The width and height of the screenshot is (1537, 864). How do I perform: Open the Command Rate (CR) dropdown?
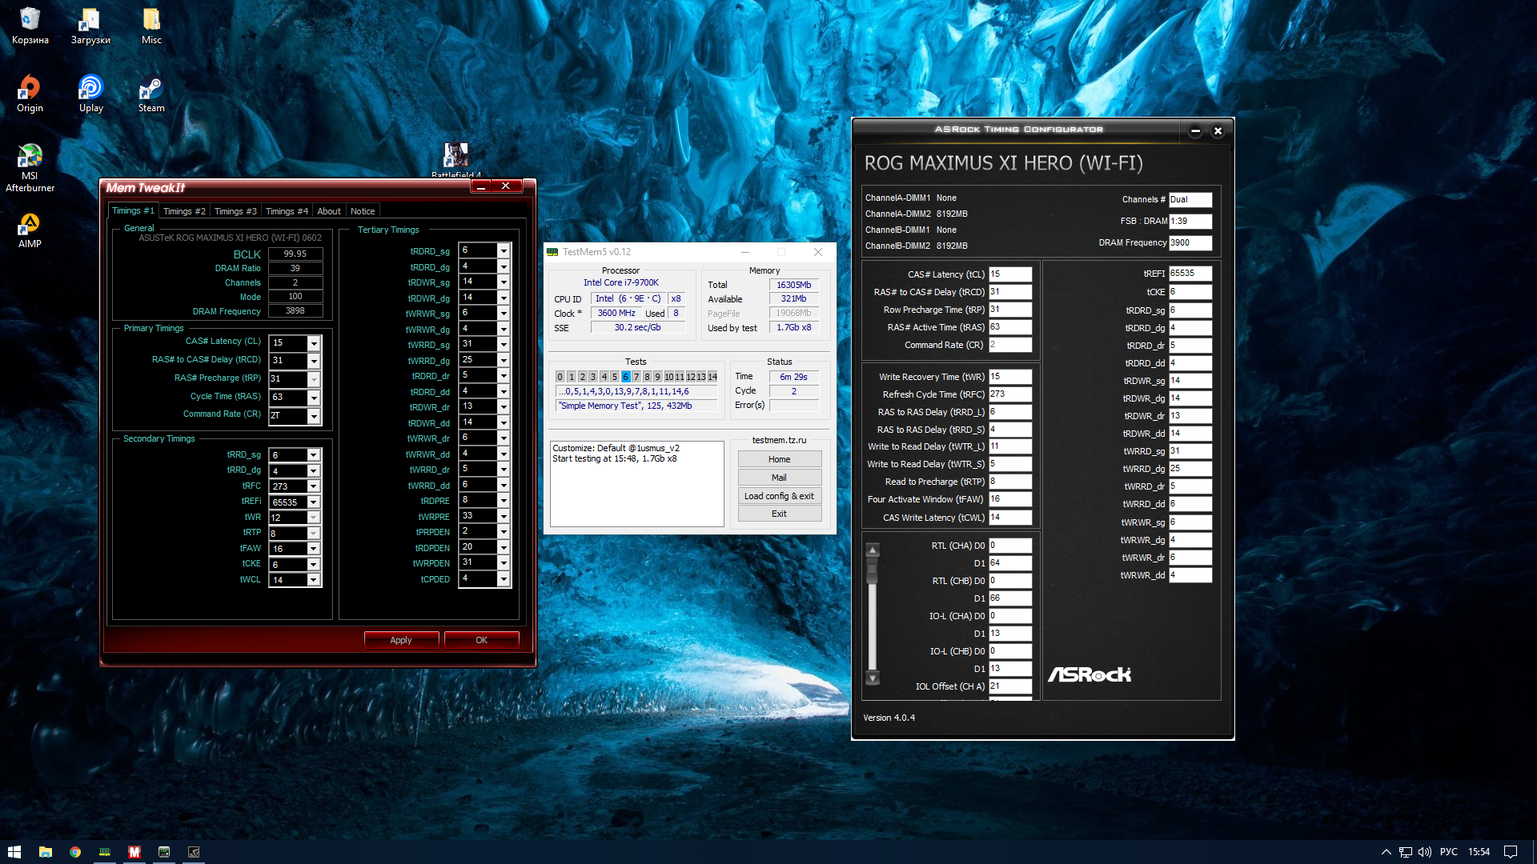pyautogui.click(x=314, y=416)
